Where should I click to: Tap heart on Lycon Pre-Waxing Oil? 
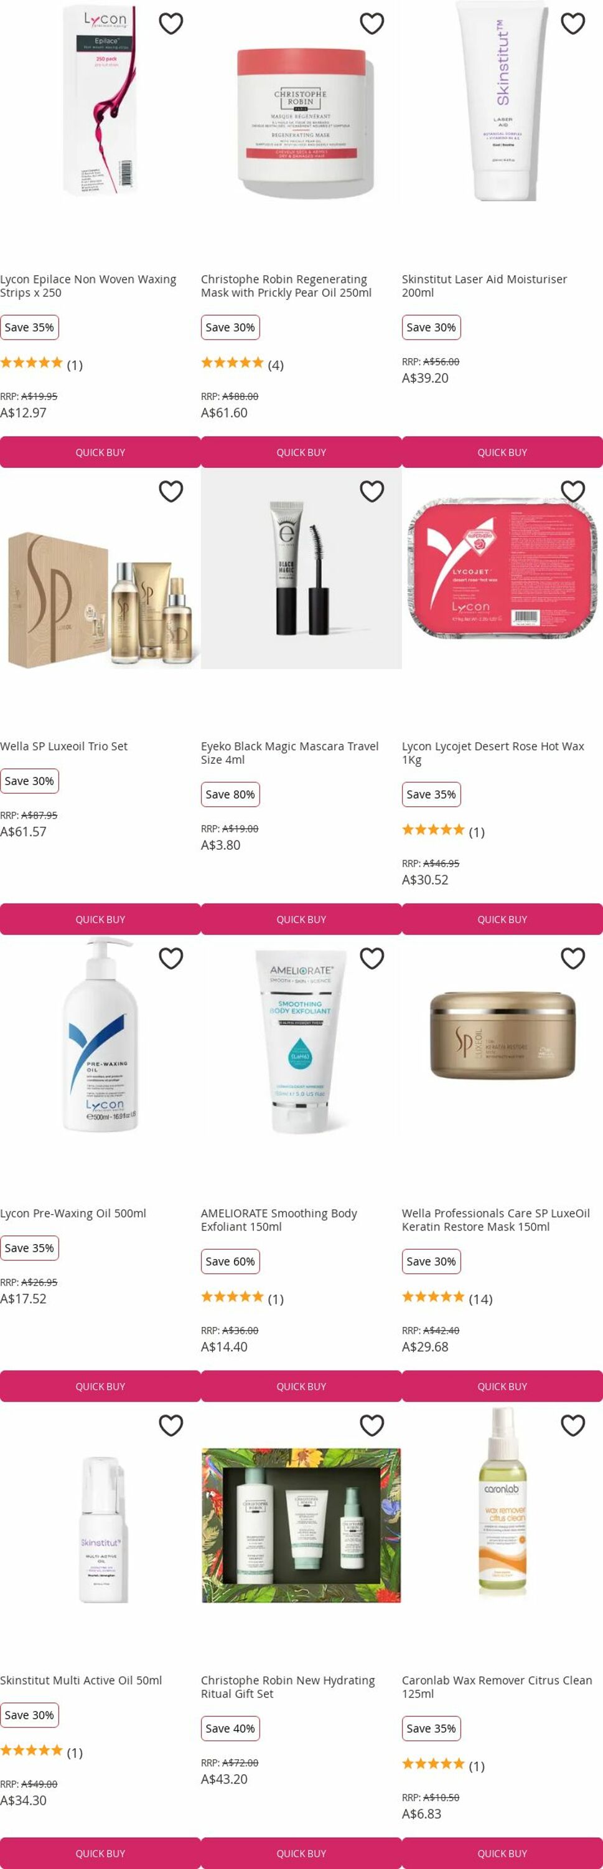click(x=171, y=958)
